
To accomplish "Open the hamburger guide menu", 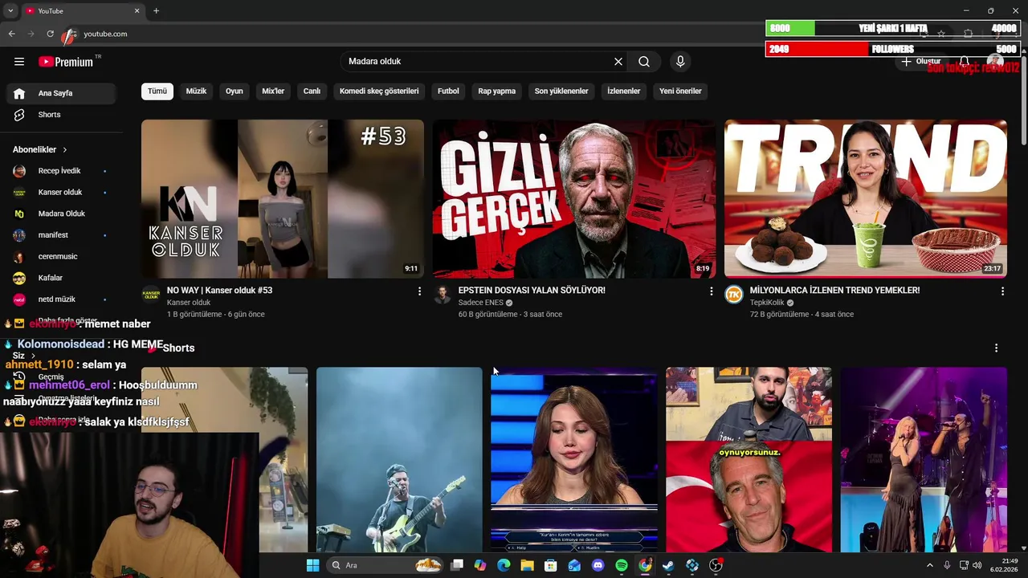I will (x=19, y=62).
